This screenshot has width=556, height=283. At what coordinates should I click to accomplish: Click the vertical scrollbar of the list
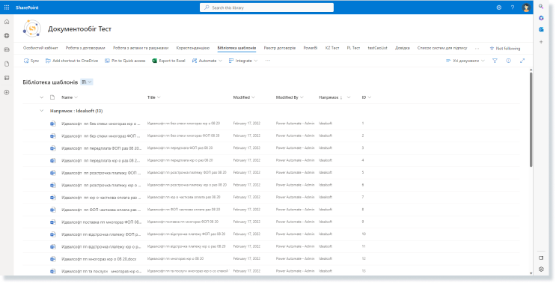pyautogui.click(x=531, y=119)
